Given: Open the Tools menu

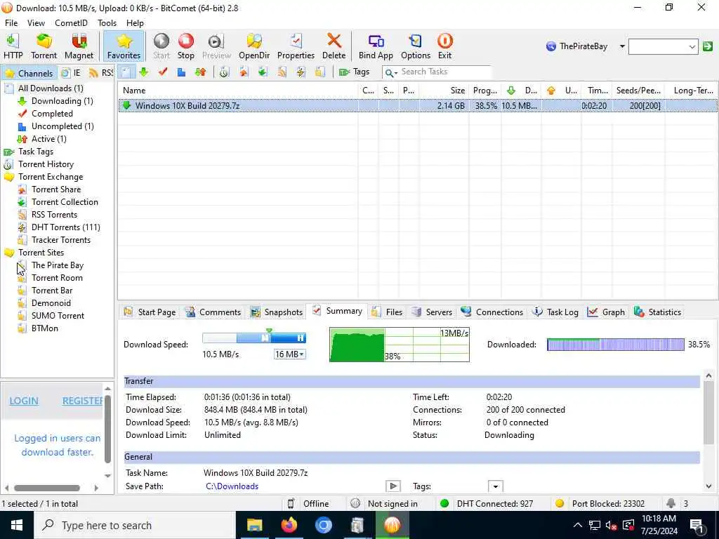Looking at the screenshot, I should coord(107,23).
